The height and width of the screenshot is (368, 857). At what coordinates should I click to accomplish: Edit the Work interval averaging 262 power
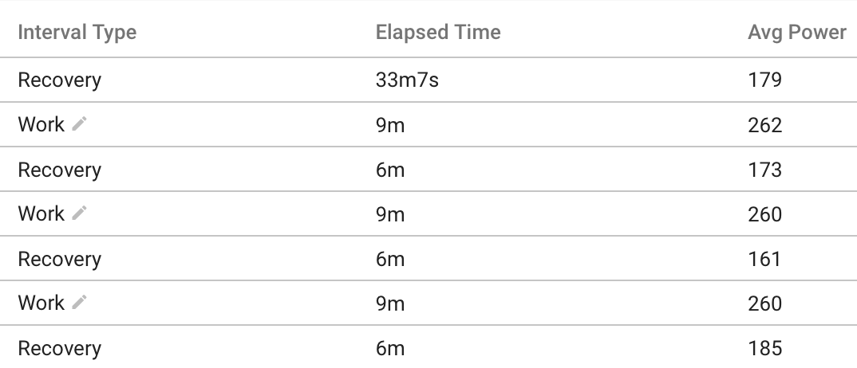coord(79,123)
